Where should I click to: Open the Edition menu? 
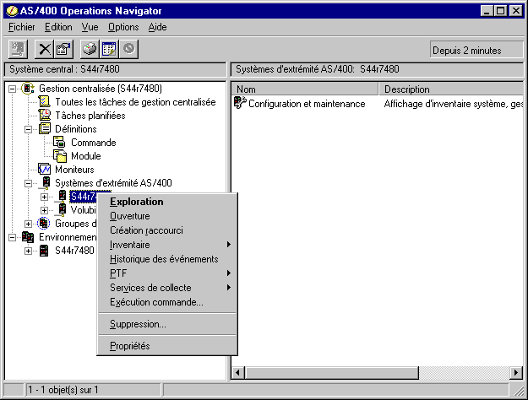pyautogui.click(x=58, y=27)
